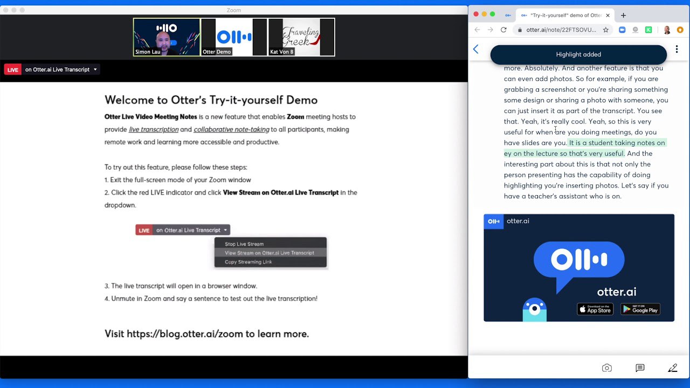Click the orange Chrome update icon
The height and width of the screenshot is (388, 690).
point(680,30)
